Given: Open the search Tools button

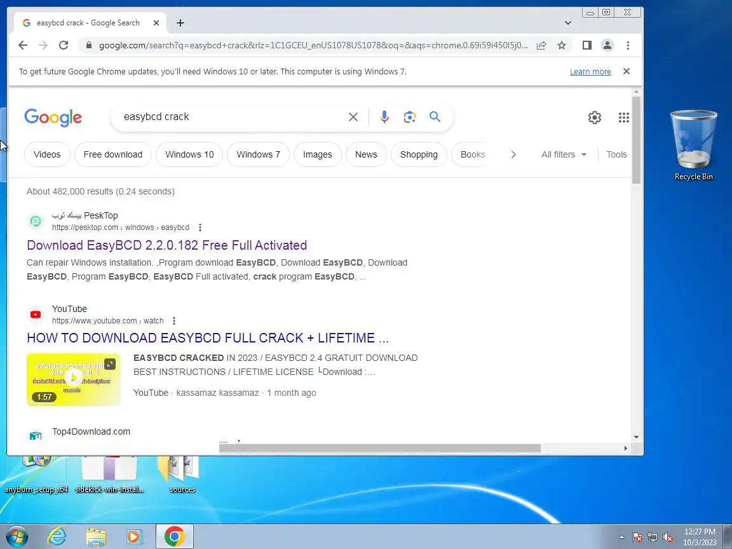Looking at the screenshot, I should pyautogui.click(x=616, y=154).
